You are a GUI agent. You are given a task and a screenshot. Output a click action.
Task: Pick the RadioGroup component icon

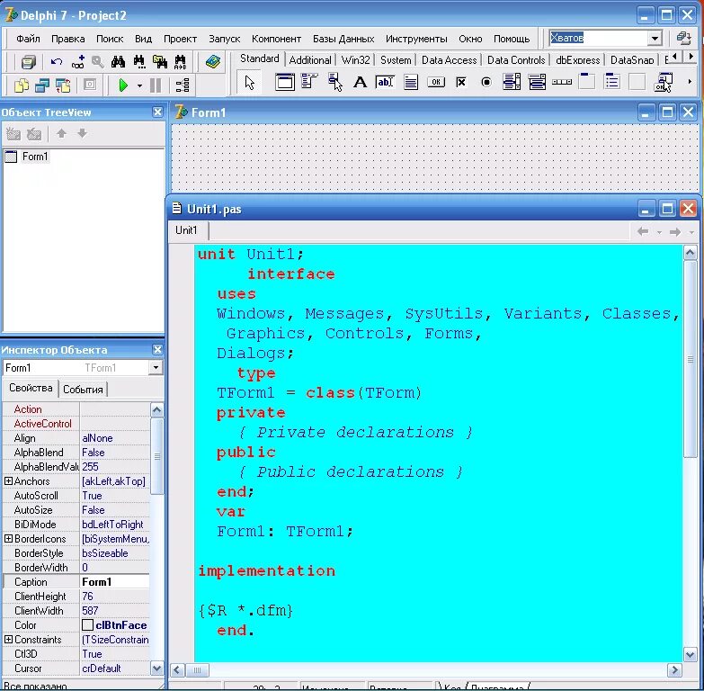612,82
